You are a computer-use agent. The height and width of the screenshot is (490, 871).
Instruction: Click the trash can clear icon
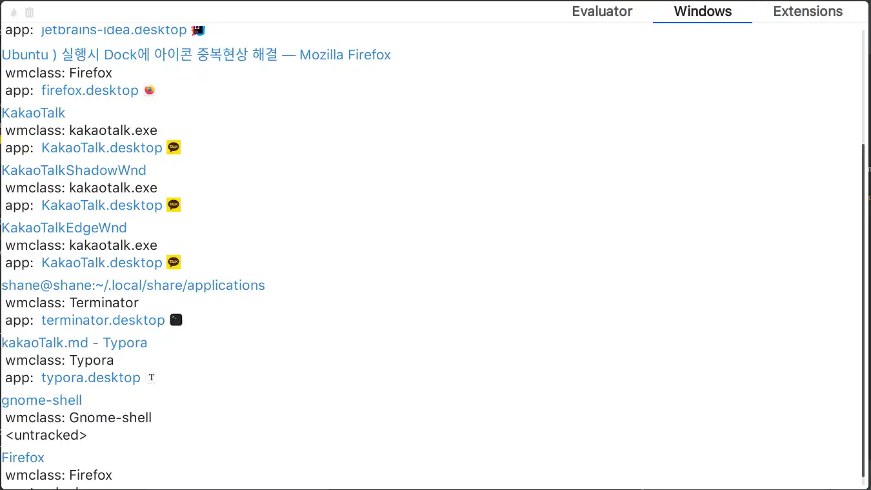29,12
